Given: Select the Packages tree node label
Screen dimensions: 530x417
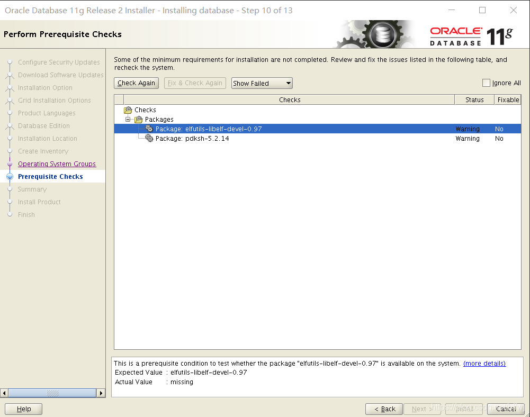Looking at the screenshot, I should (x=159, y=119).
